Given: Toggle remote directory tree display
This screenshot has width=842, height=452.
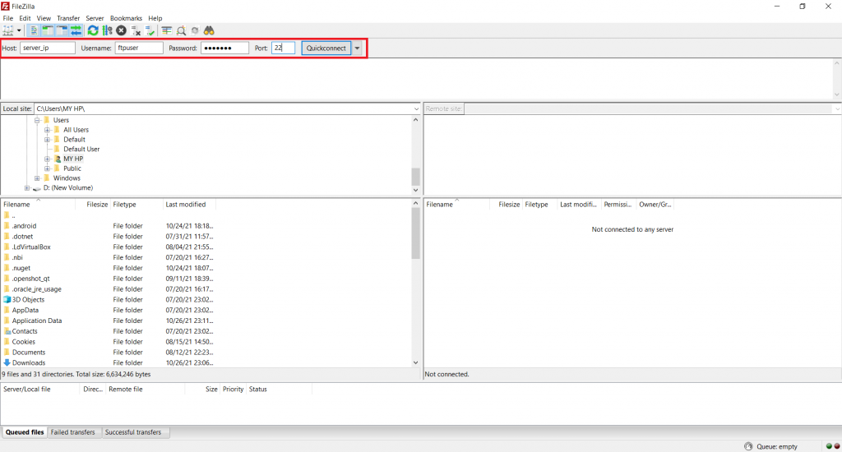Looking at the screenshot, I should tap(62, 30).
